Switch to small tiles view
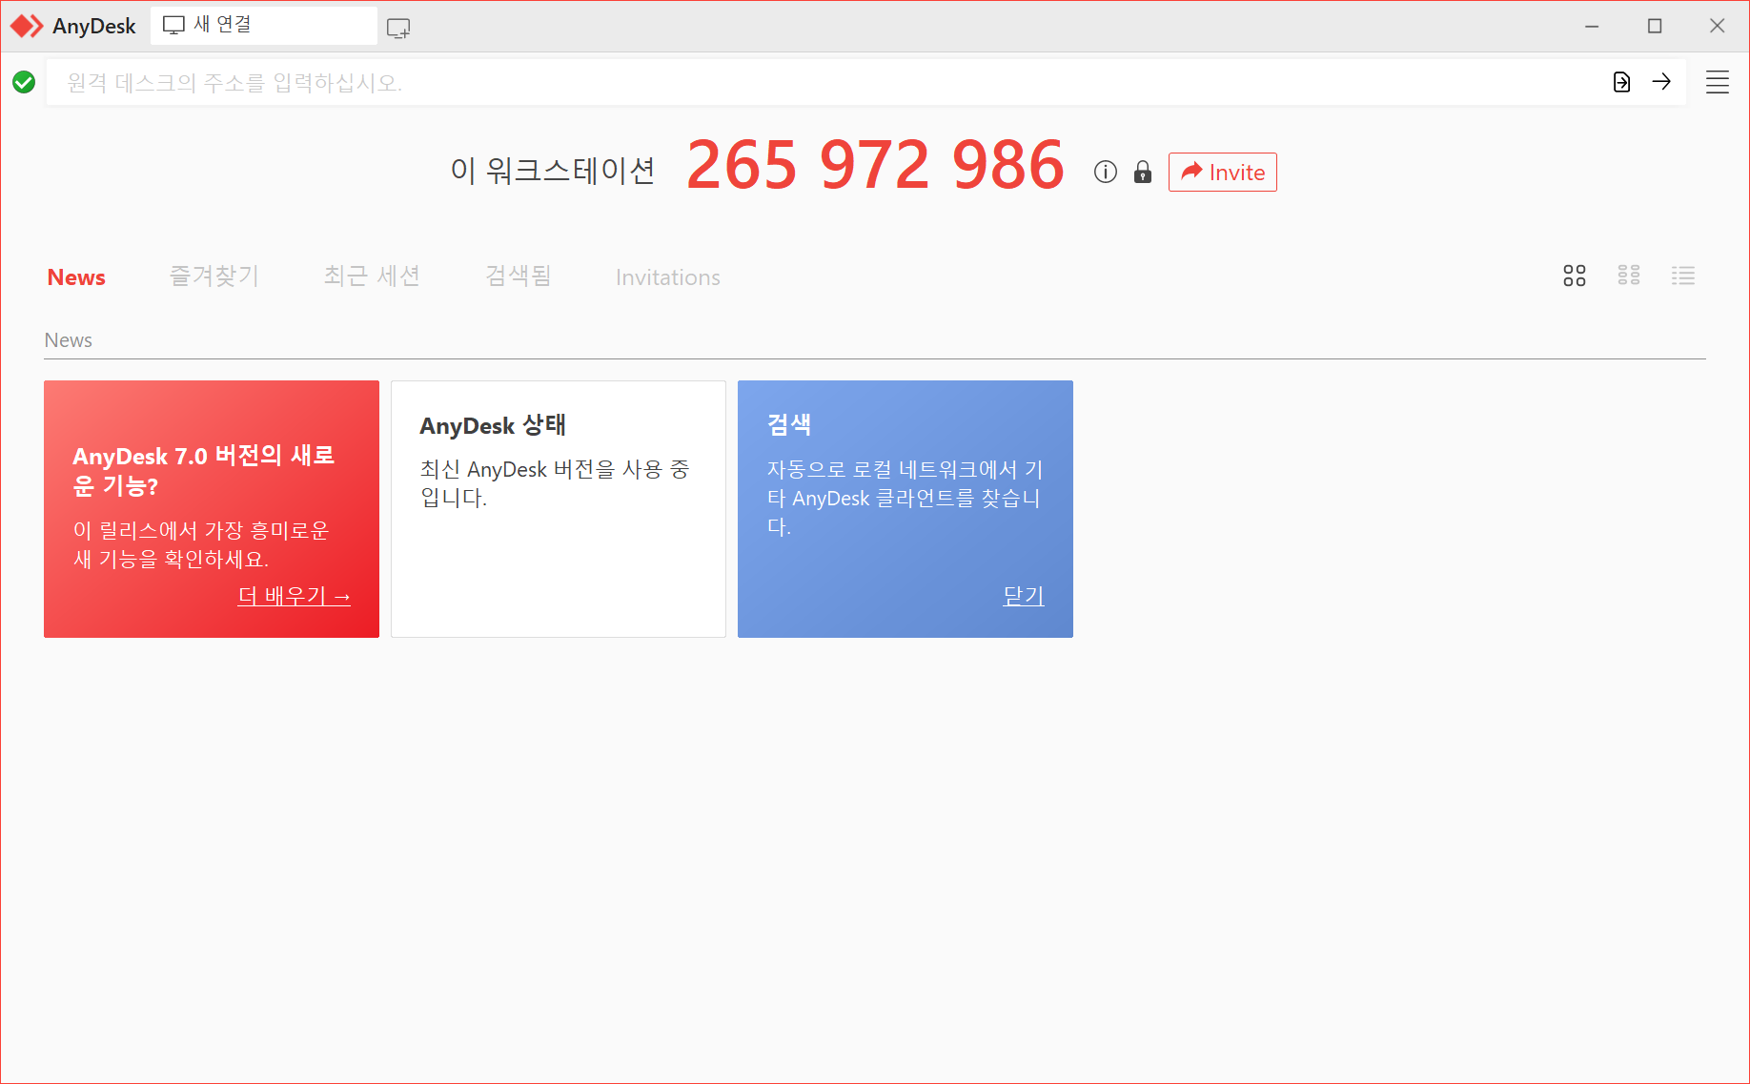The image size is (1750, 1084). point(1629,276)
